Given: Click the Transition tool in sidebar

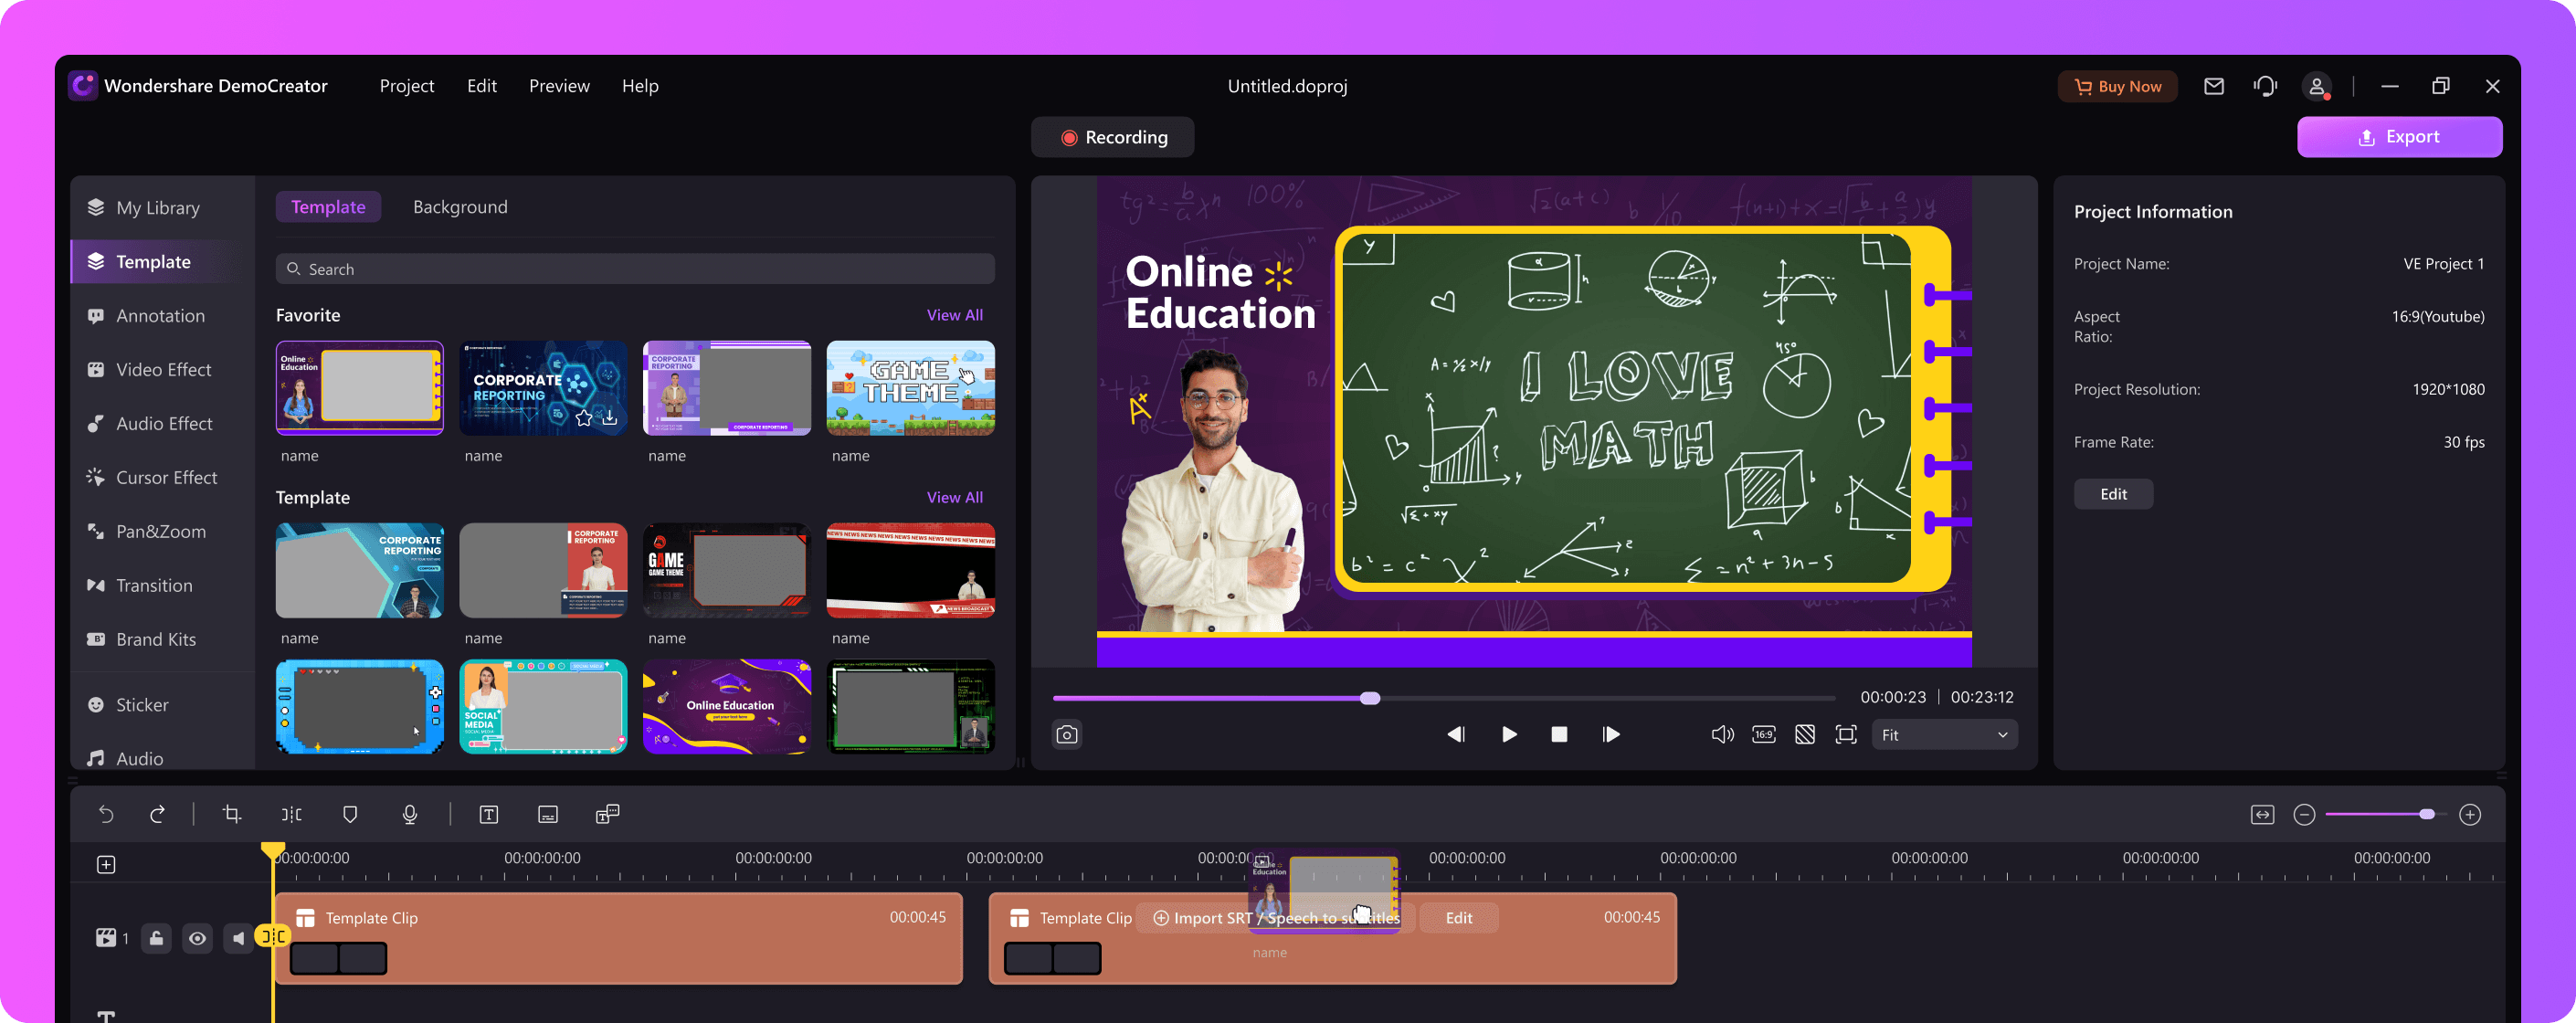Looking at the screenshot, I should pos(153,585).
